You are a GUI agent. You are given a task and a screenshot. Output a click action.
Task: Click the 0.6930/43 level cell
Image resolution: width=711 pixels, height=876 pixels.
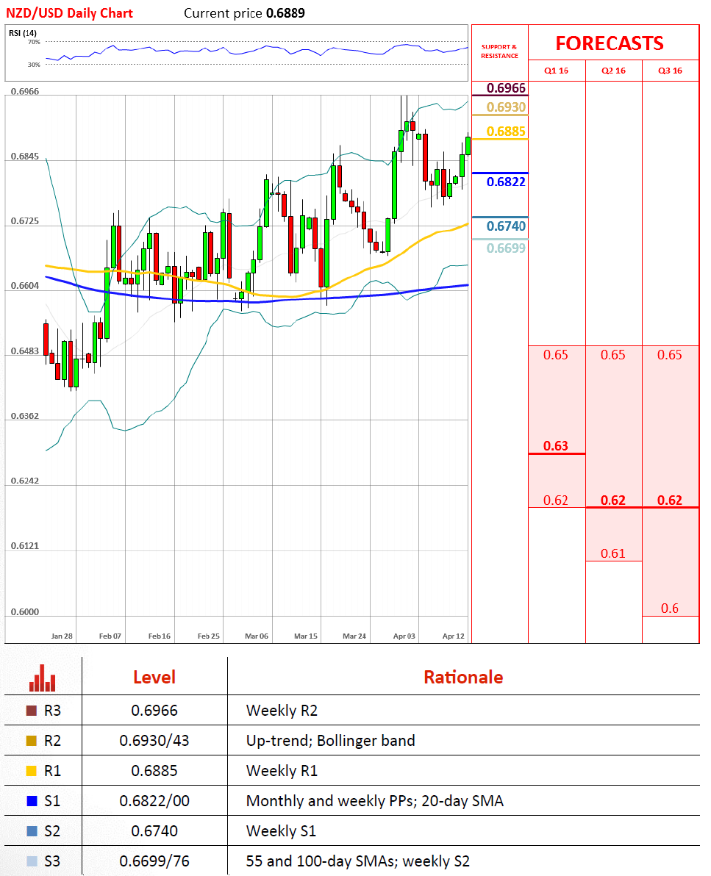tap(154, 741)
